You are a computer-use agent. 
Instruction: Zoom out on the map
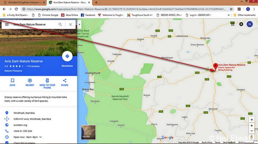click(x=252, y=131)
